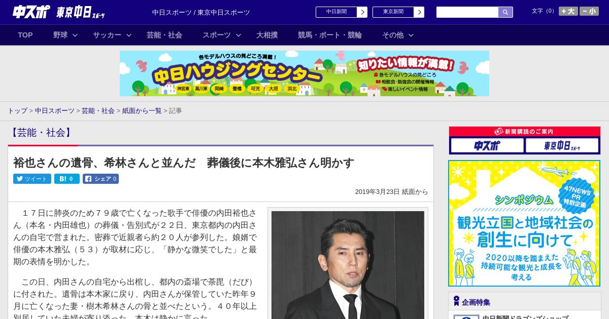609x319 pixels.
Task: Expand the サッカー navigation dropdown
Action: pos(112,35)
